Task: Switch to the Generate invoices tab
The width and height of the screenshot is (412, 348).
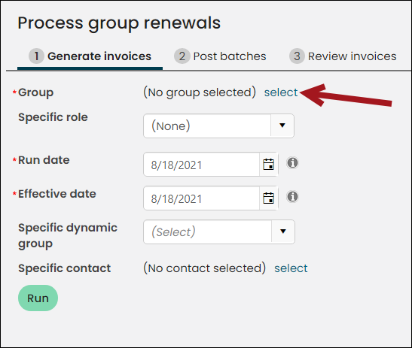Action: [x=90, y=56]
